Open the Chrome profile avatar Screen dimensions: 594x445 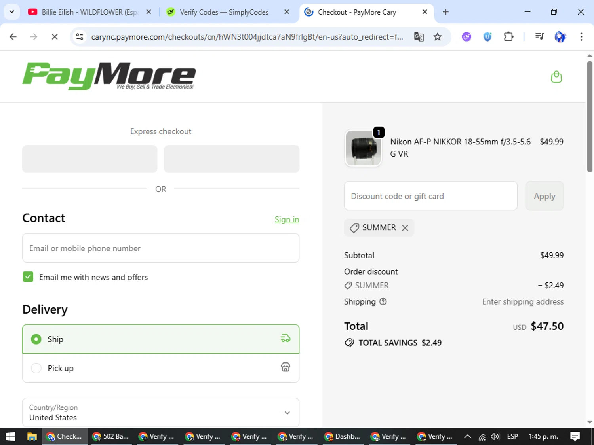pyautogui.click(x=560, y=37)
